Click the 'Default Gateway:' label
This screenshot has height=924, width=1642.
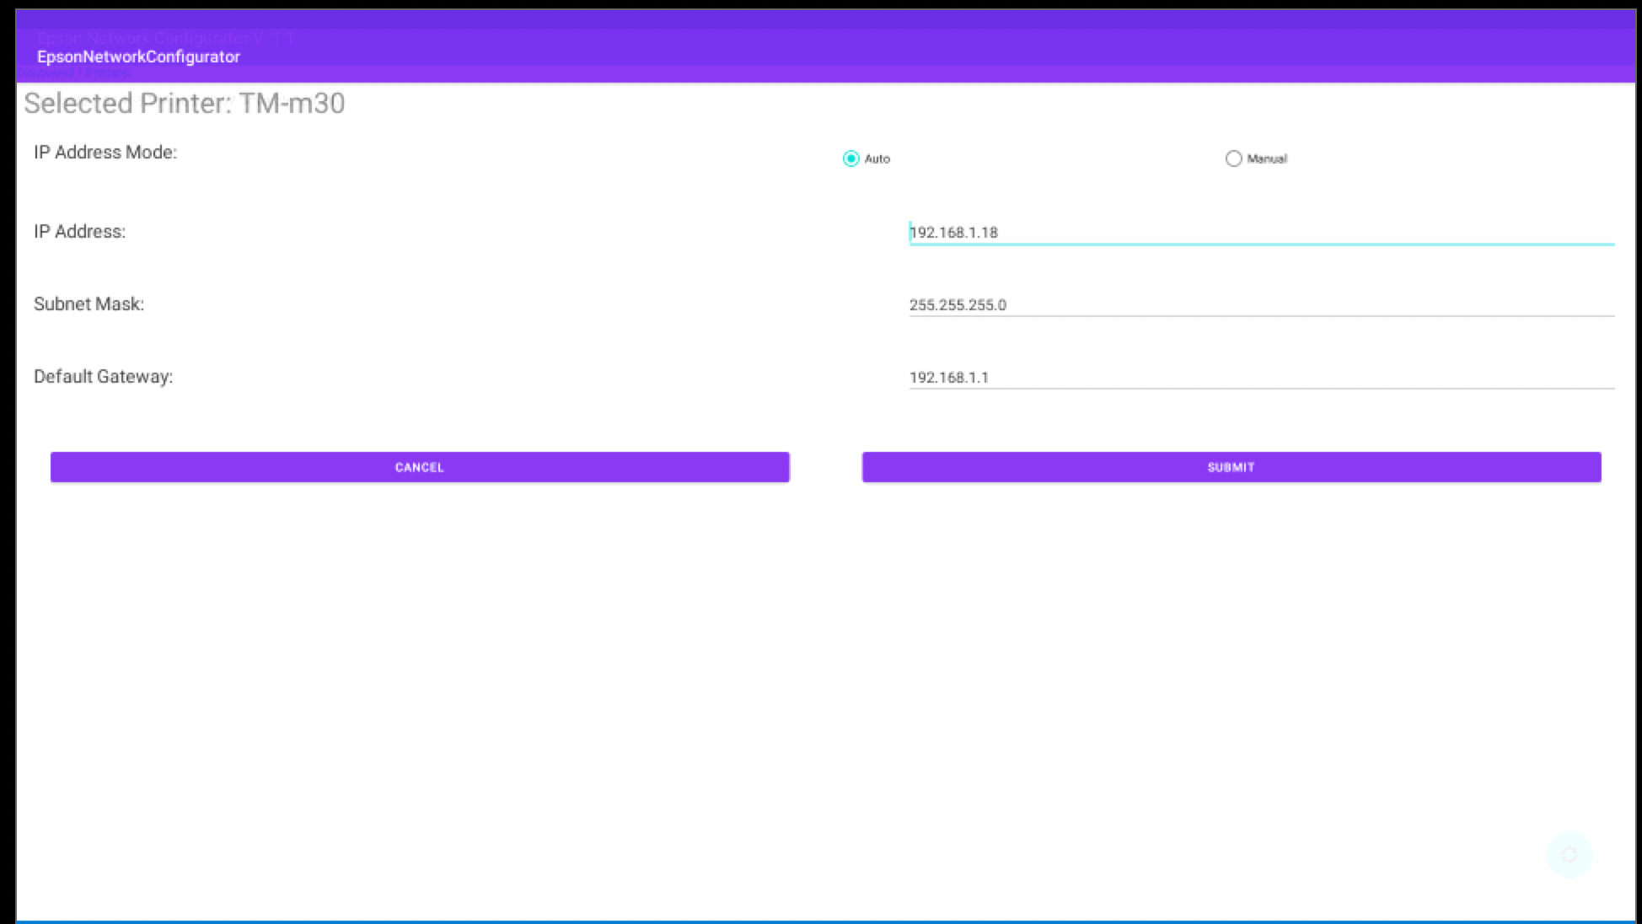coord(103,377)
